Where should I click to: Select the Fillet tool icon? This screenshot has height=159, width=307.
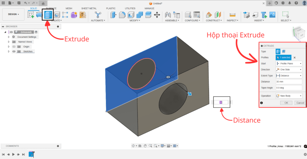122,15
